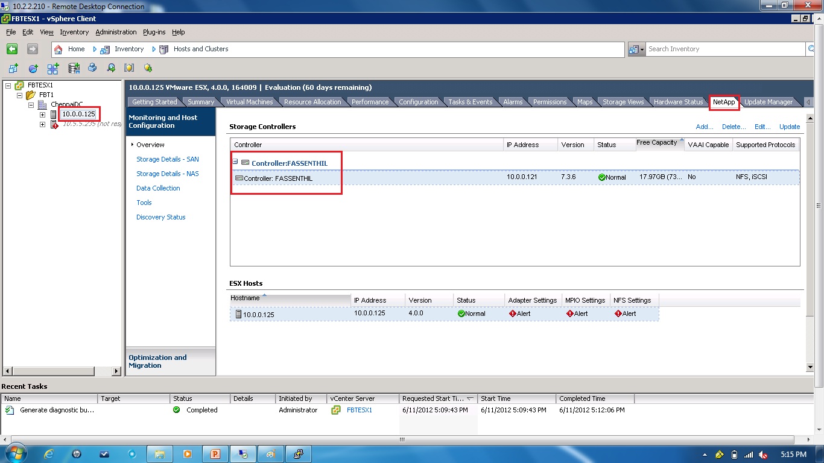Viewport: 824px width, 463px height.
Task: Switch to the Virtual Machines tab
Action: [x=249, y=101]
